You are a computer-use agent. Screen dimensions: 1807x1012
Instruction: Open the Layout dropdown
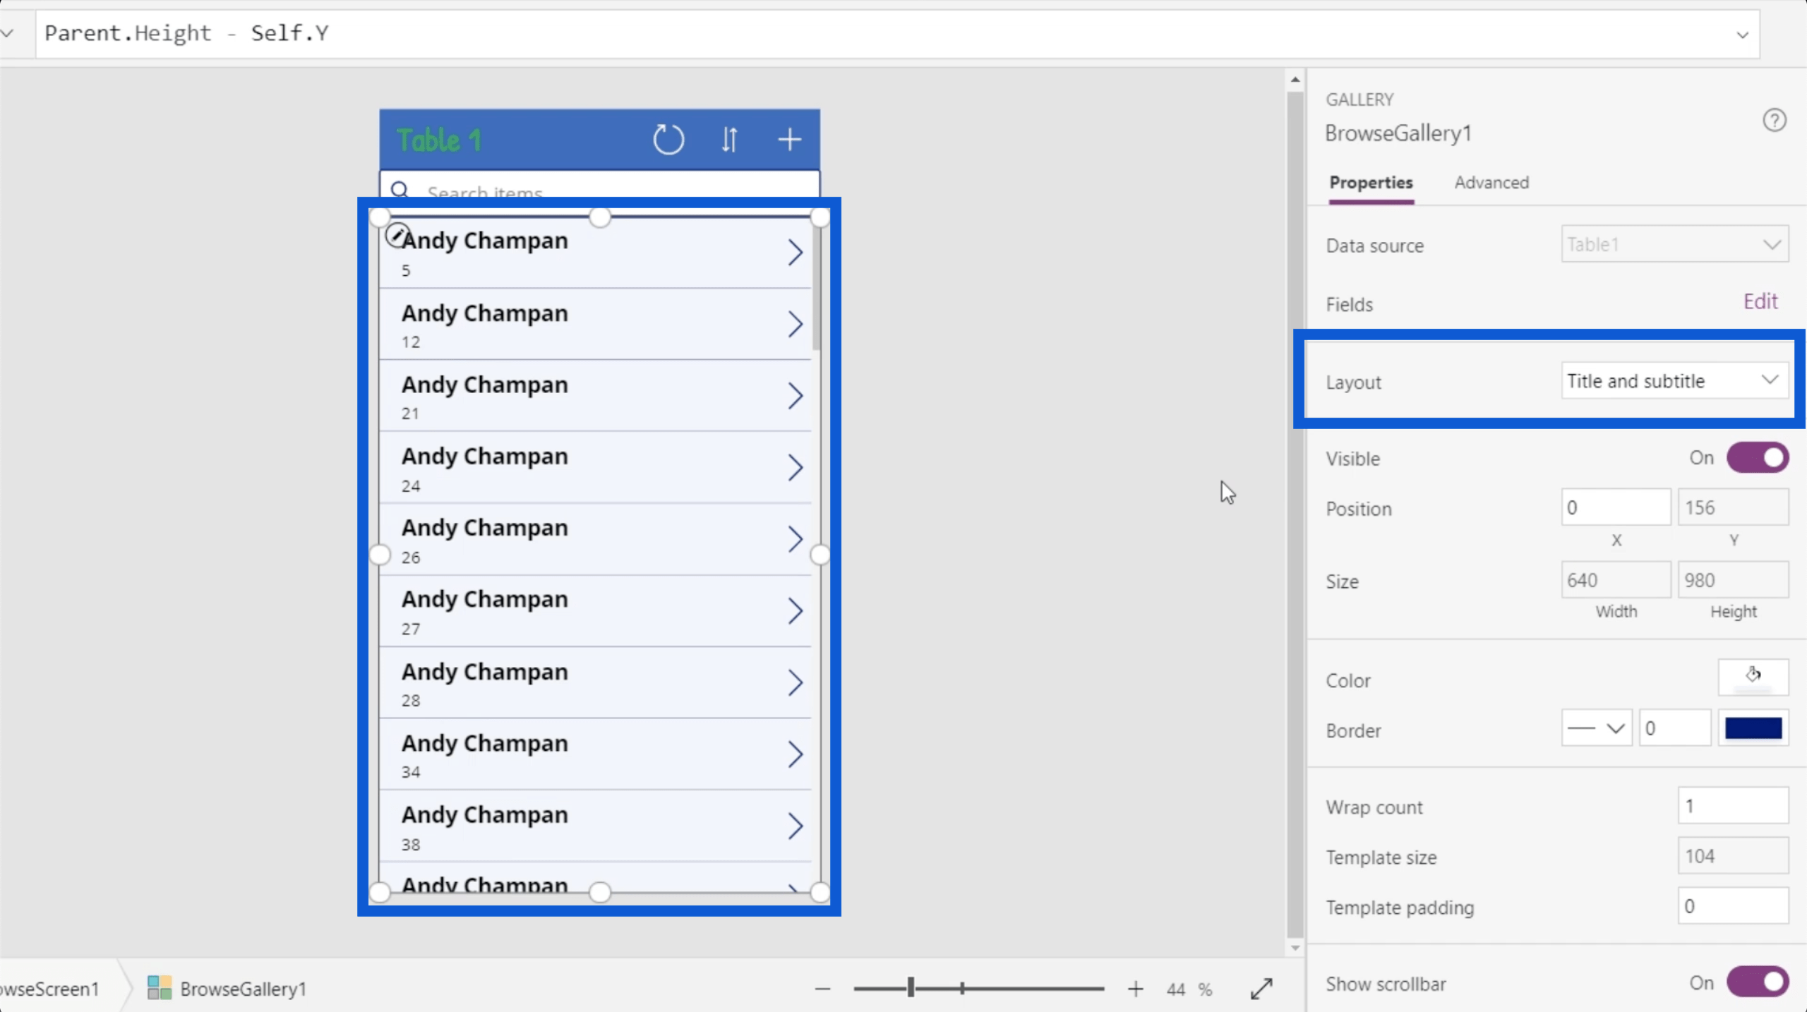click(1674, 381)
